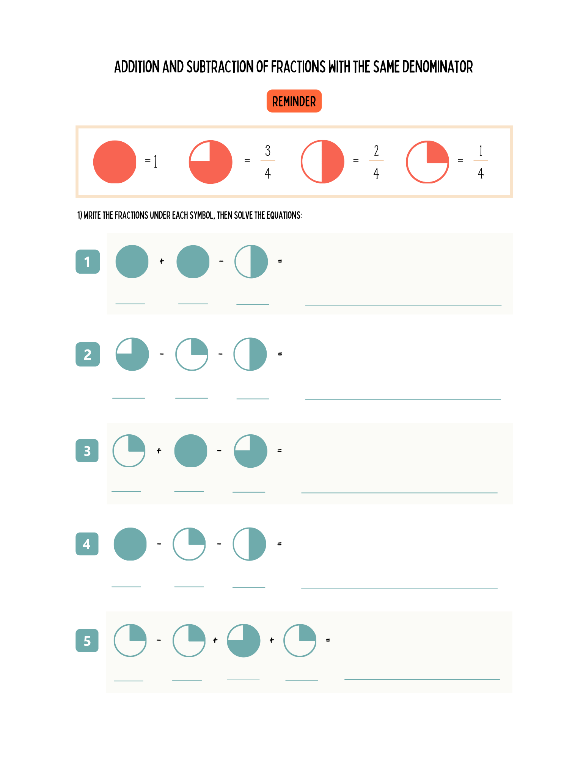Click the orange REMINDER badge
The width and height of the screenshot is (586, 758).
294,101
